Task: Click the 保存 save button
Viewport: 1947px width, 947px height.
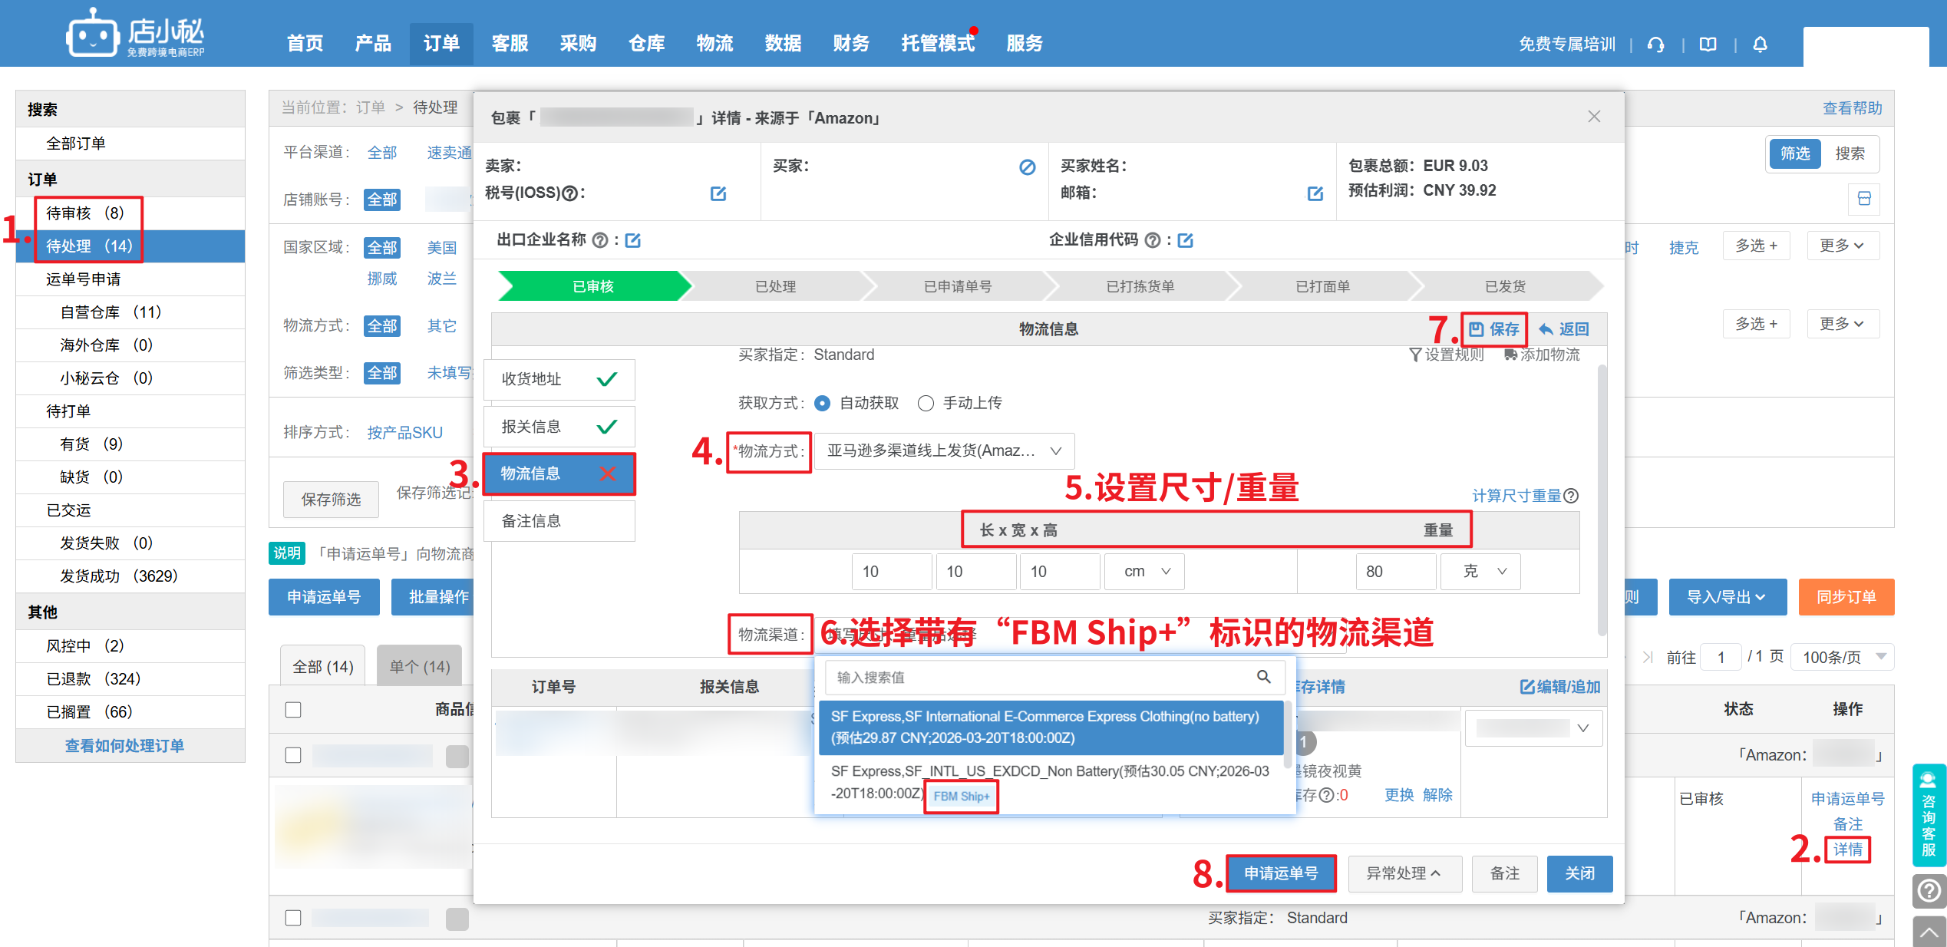Action: click(1494, 329)
